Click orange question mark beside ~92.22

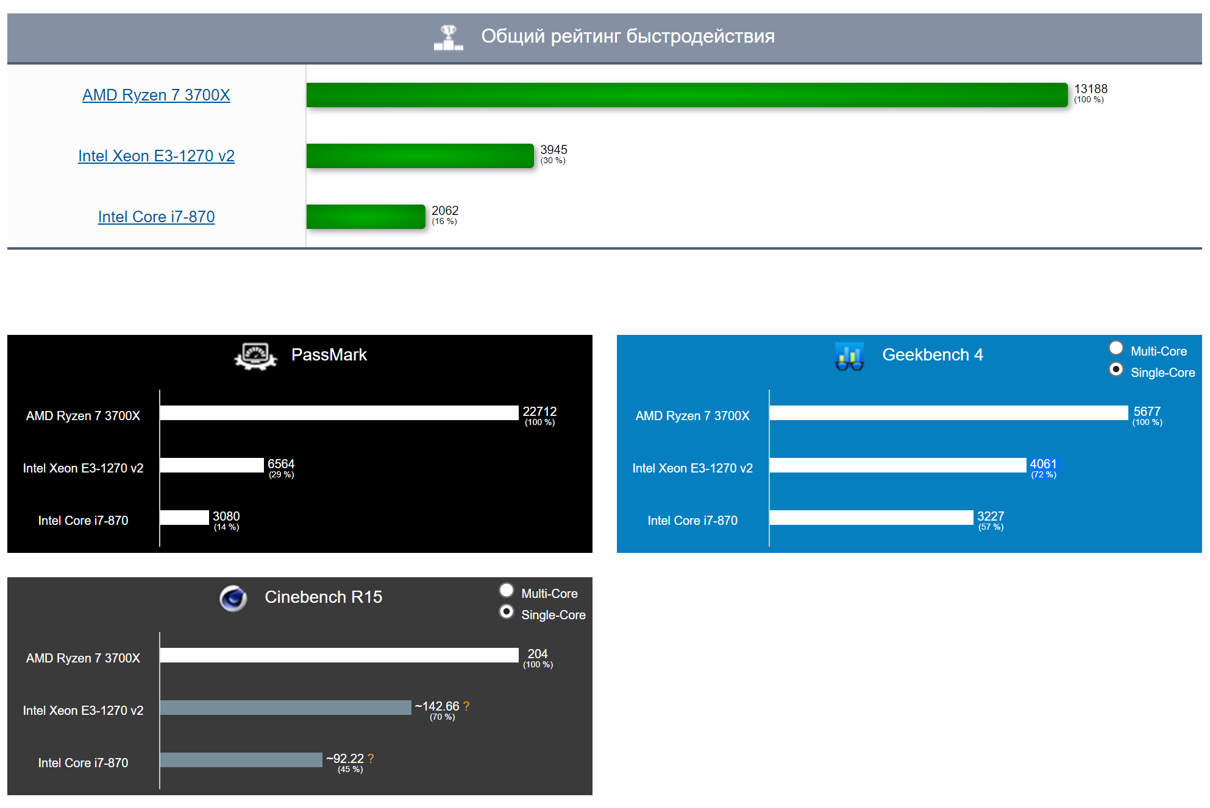[x=371, y=759]
